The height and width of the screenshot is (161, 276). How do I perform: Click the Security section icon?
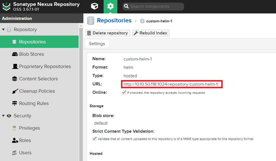point(9,116)
